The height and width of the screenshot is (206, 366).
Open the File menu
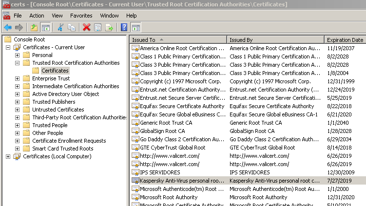[x=18, y=16]
